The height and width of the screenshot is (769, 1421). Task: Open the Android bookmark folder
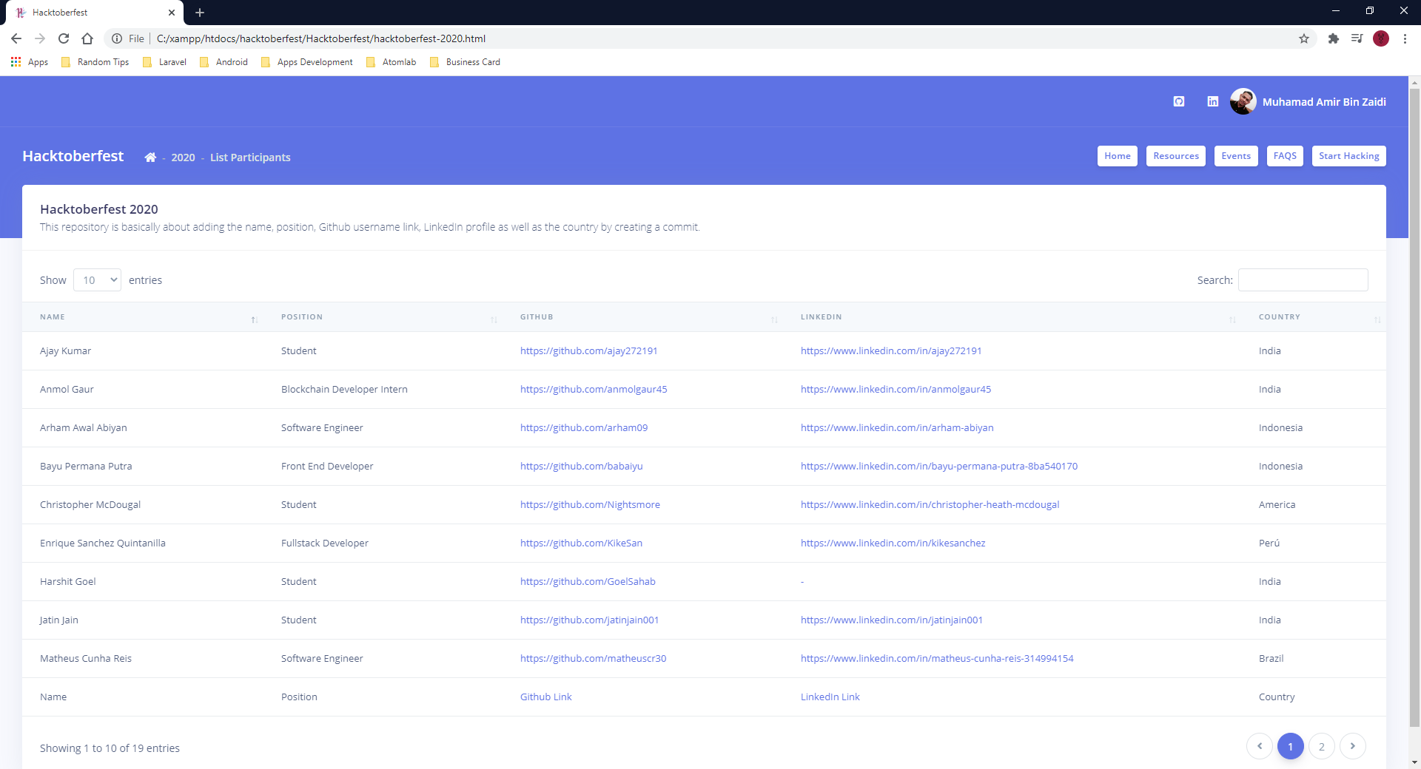224,62
